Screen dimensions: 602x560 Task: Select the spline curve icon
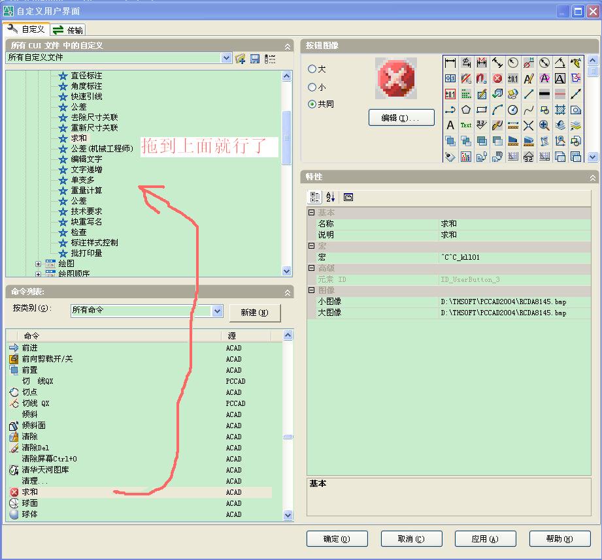529,110
